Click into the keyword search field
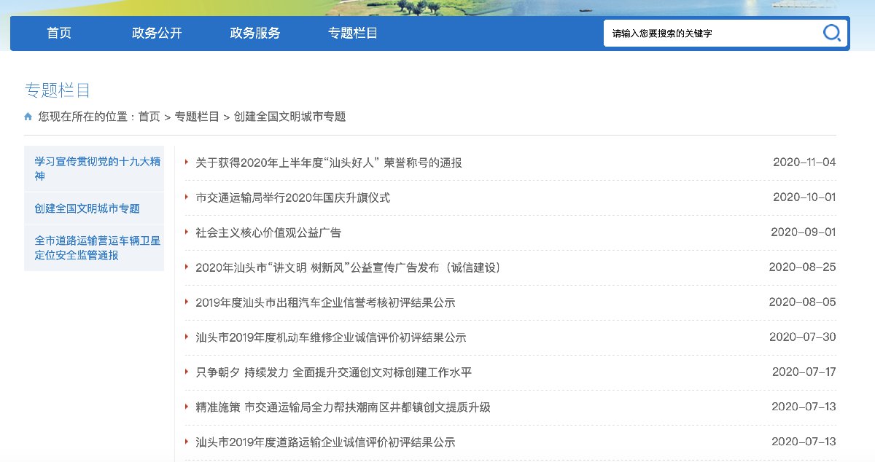The height and width of the screenshot is (462, 875). pyautogui.click(x=711, y=34)
